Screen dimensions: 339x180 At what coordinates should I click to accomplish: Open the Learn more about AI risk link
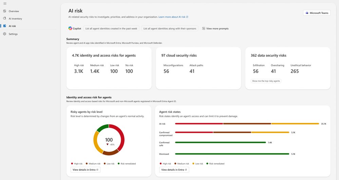[x=173, y=17]
